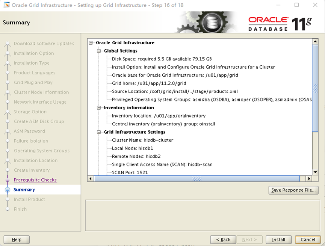The height and width of the screenshot is (246, 325).
Task: Click the Prerequisite Checks step bullet icon
Action: (8, 180)
